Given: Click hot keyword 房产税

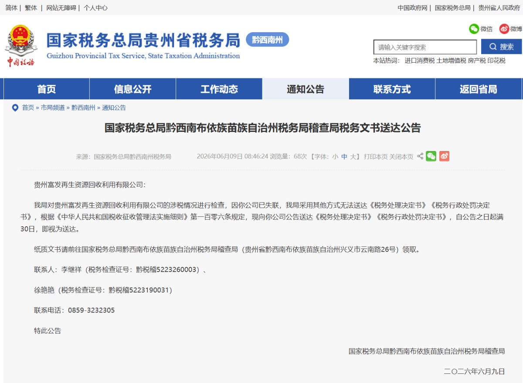Looking at the screenshot, I should 477,61.
